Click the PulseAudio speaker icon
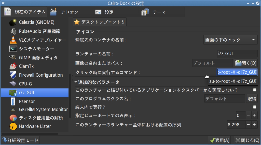The width and height of the screenshot is (261, 145). [13, 31]
